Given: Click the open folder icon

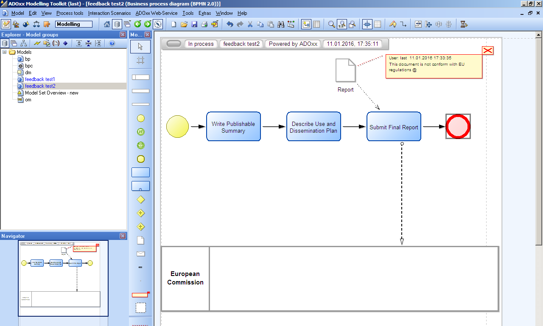Looking at the screenshot, I should 184,24.
